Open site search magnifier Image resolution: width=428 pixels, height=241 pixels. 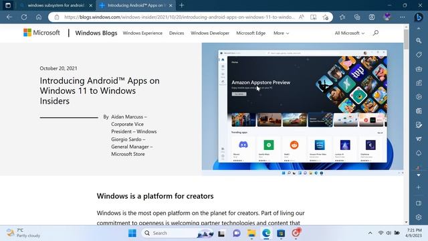point(376,33)
